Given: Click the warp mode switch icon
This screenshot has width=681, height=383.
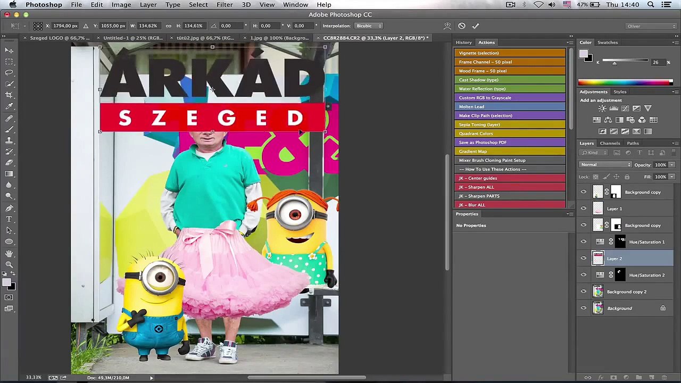Looking at the screenshot, I should click(447, 26).
